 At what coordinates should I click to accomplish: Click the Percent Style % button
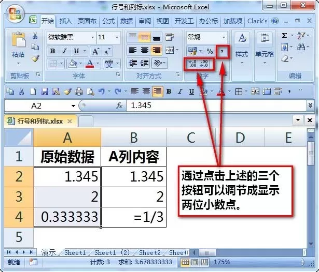[210, 51]
